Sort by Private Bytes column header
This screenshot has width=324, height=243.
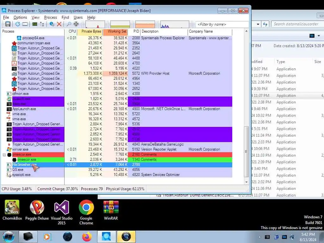pos(90,31)
